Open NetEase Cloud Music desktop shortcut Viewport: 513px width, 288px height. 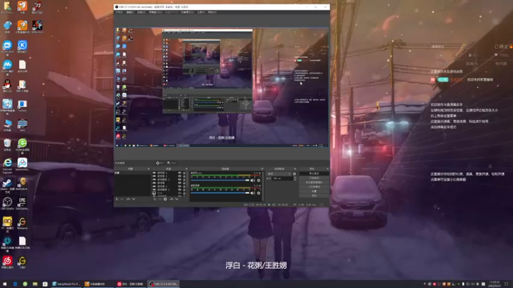pyautogui.click(x=7, y=262)
